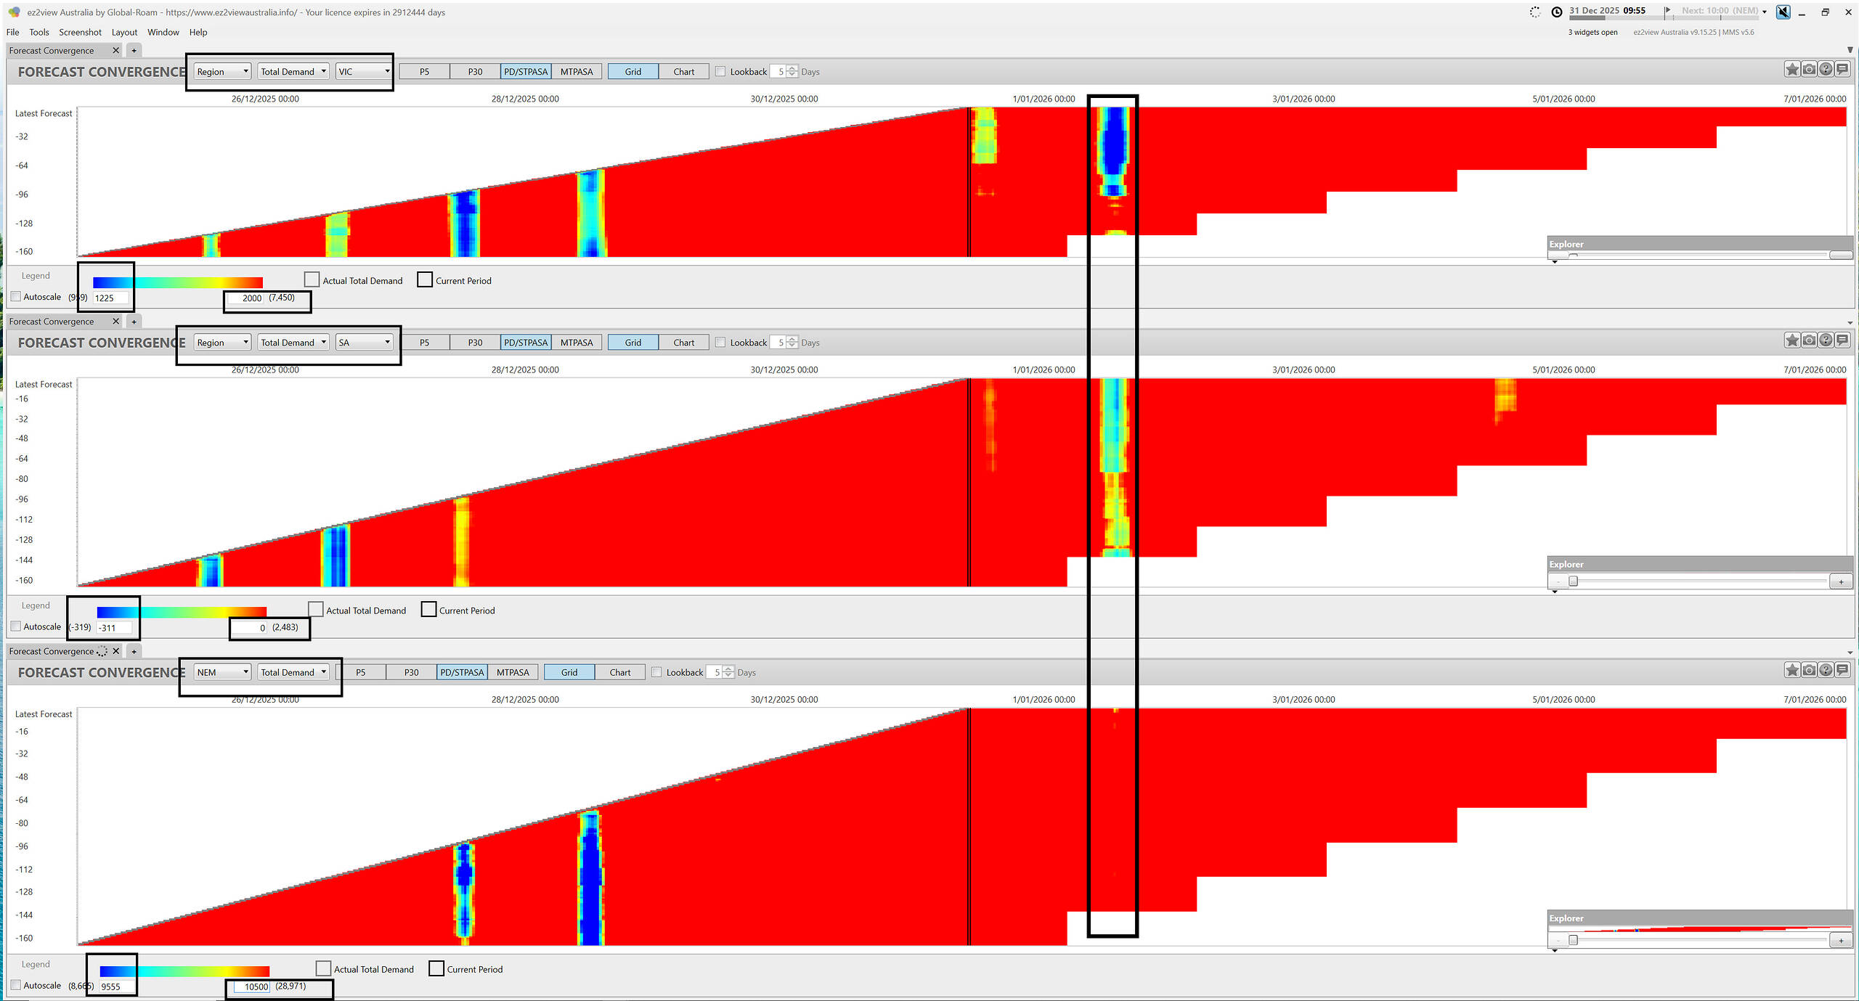
Task: Click the camera snapshot icon in SA widget
Action: click(x=1809, y=340)
